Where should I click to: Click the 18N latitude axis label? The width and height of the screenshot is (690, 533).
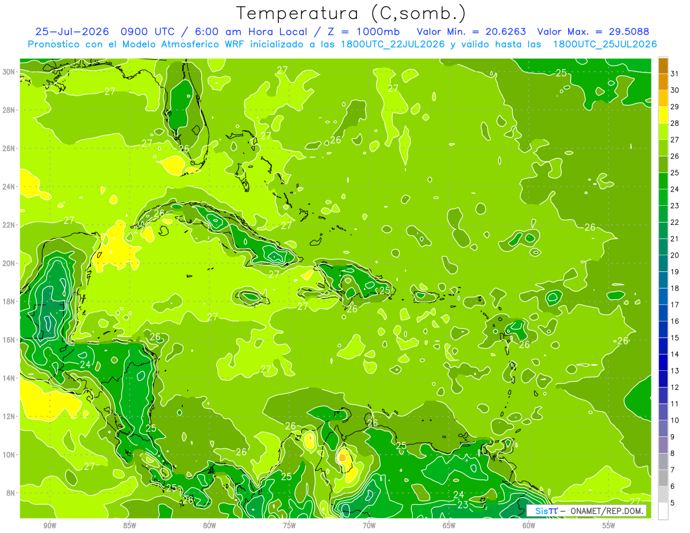tap(9, 301)
